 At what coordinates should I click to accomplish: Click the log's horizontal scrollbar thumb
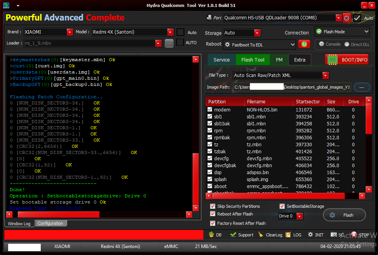(58, 214)
